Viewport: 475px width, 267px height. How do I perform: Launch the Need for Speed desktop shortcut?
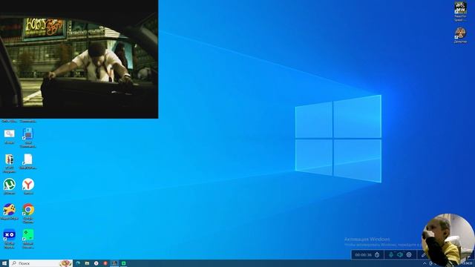tap(460, 8)
